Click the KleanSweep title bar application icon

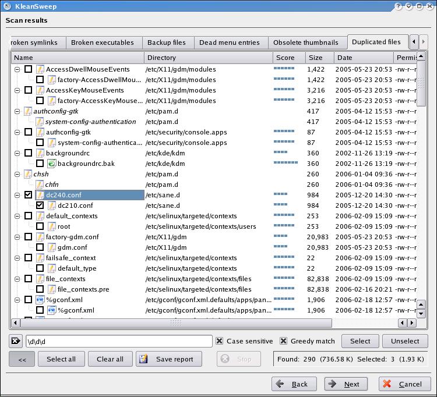tap(7, 6)
